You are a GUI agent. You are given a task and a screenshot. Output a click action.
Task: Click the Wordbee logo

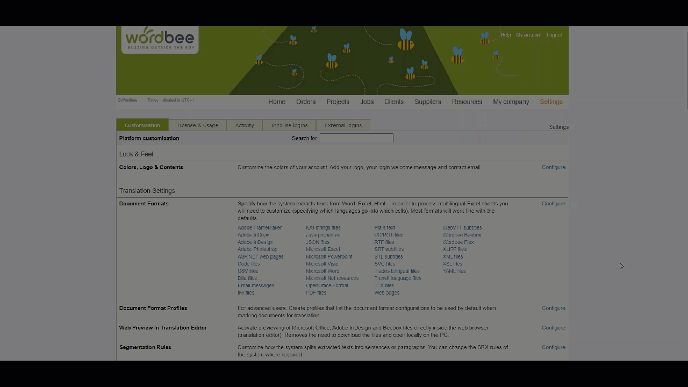point(160,39)
